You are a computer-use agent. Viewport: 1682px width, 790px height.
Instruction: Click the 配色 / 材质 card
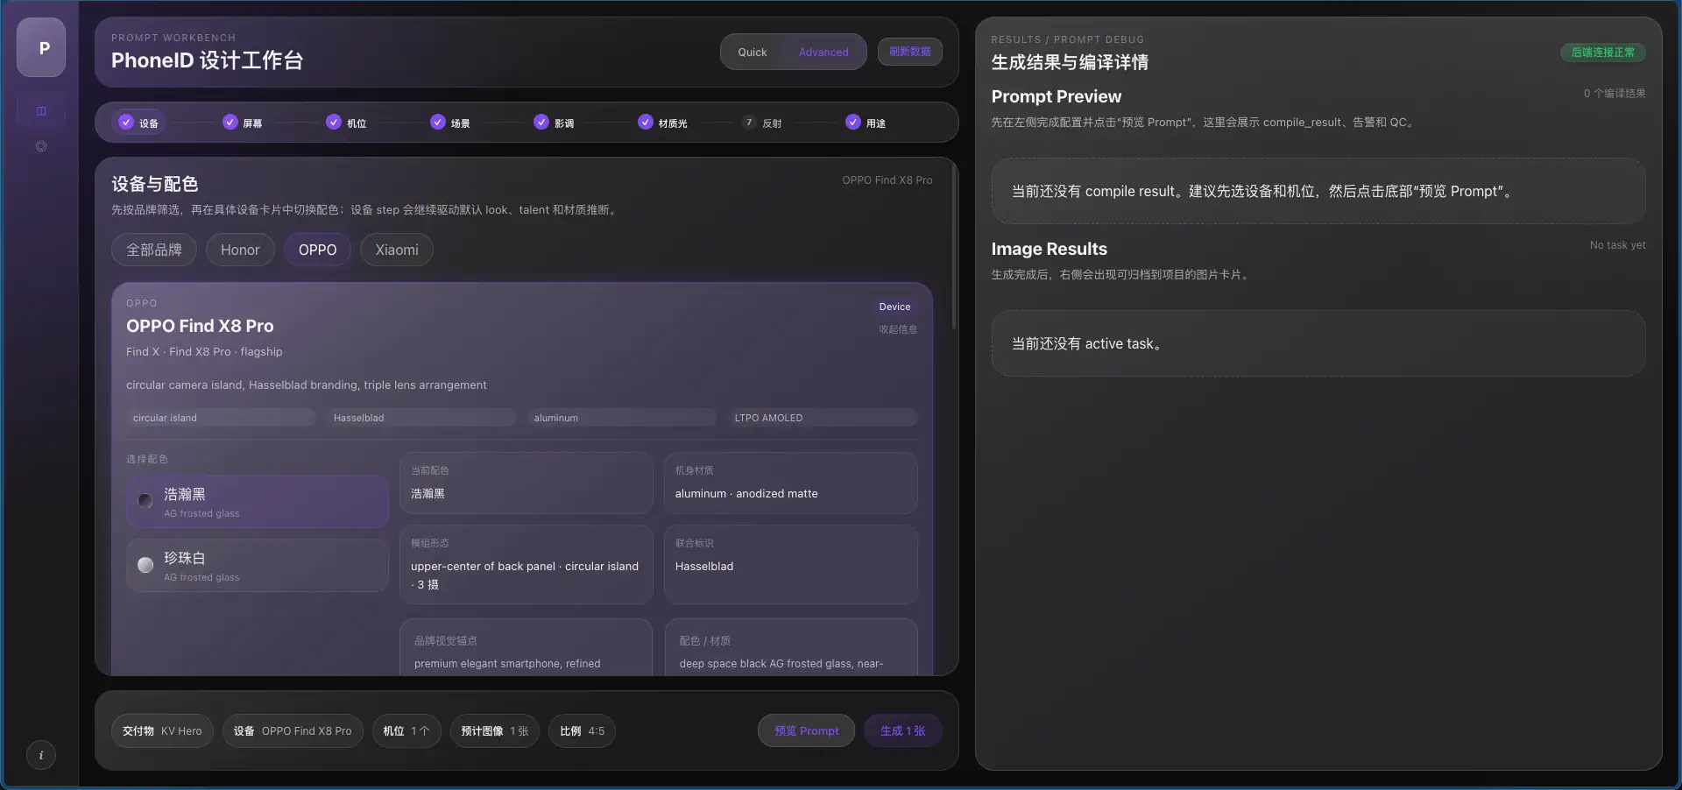(791, 648)
